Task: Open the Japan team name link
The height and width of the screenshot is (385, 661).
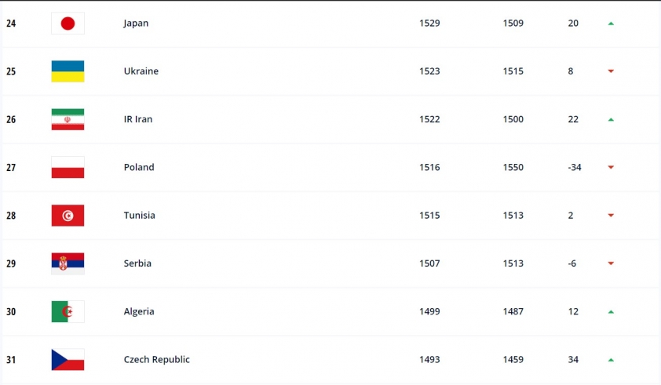Action: coord(136,24)
